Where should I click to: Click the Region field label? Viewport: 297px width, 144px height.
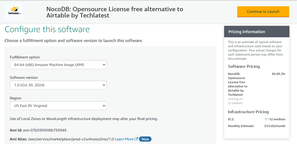point(15,98)
